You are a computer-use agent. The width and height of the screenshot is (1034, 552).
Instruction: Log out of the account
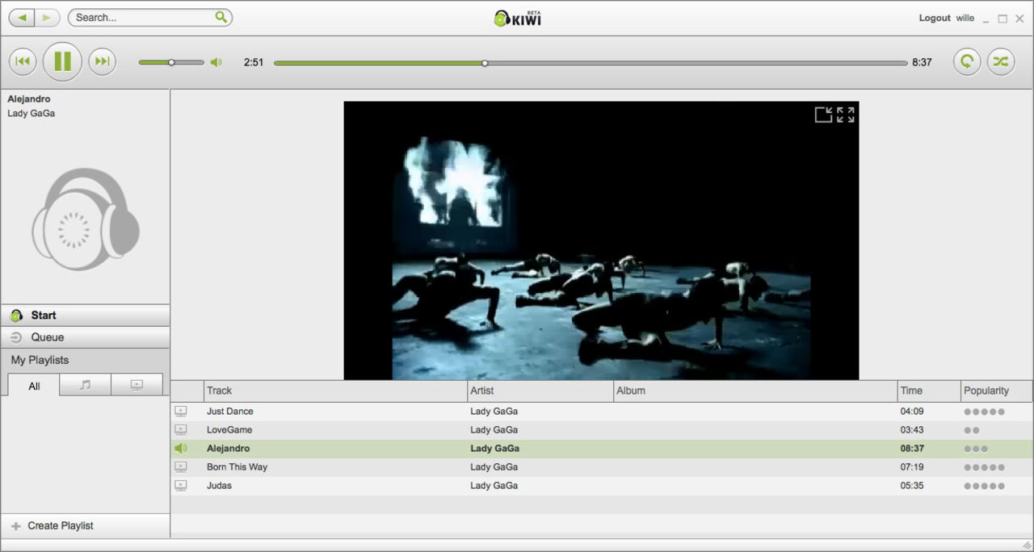pos(934,18)
